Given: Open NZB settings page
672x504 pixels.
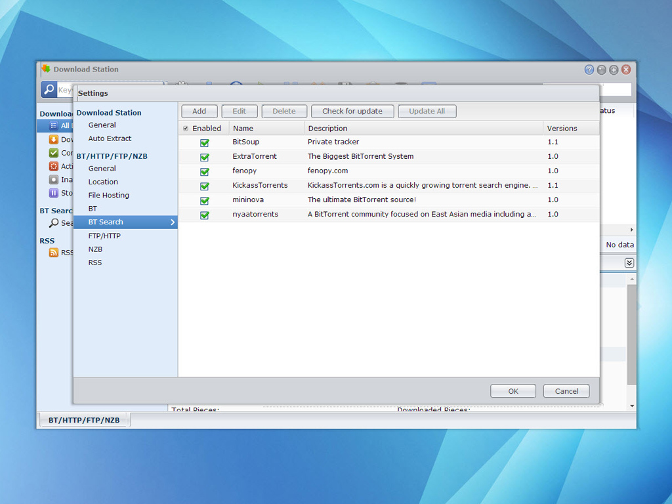Looking at the screenshot, I should [95, 249].
